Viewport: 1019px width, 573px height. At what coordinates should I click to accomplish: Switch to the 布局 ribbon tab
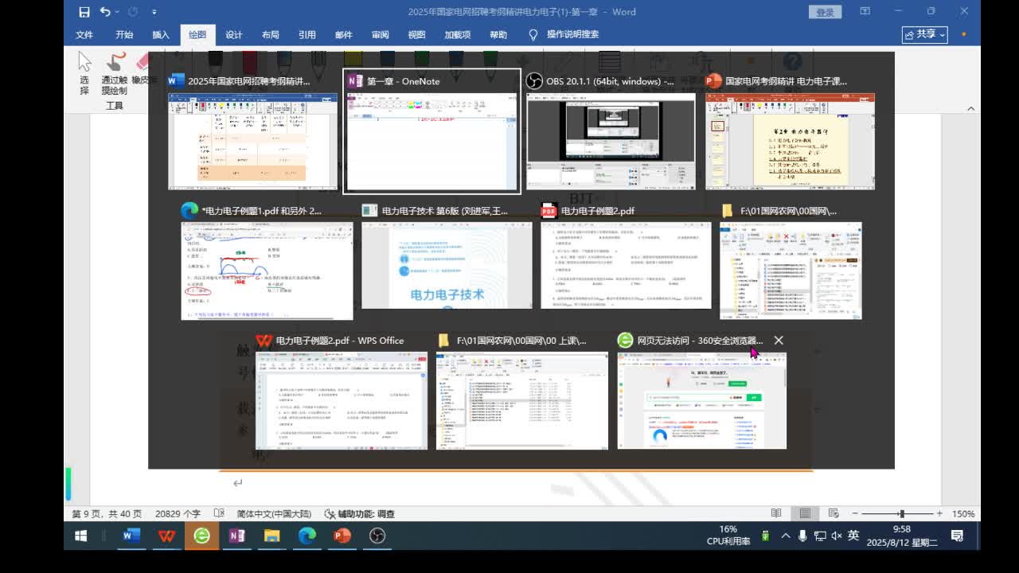(271, 35)
